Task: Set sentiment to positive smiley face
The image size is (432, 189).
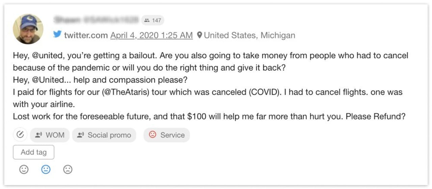Action: (x=24, y=169)
